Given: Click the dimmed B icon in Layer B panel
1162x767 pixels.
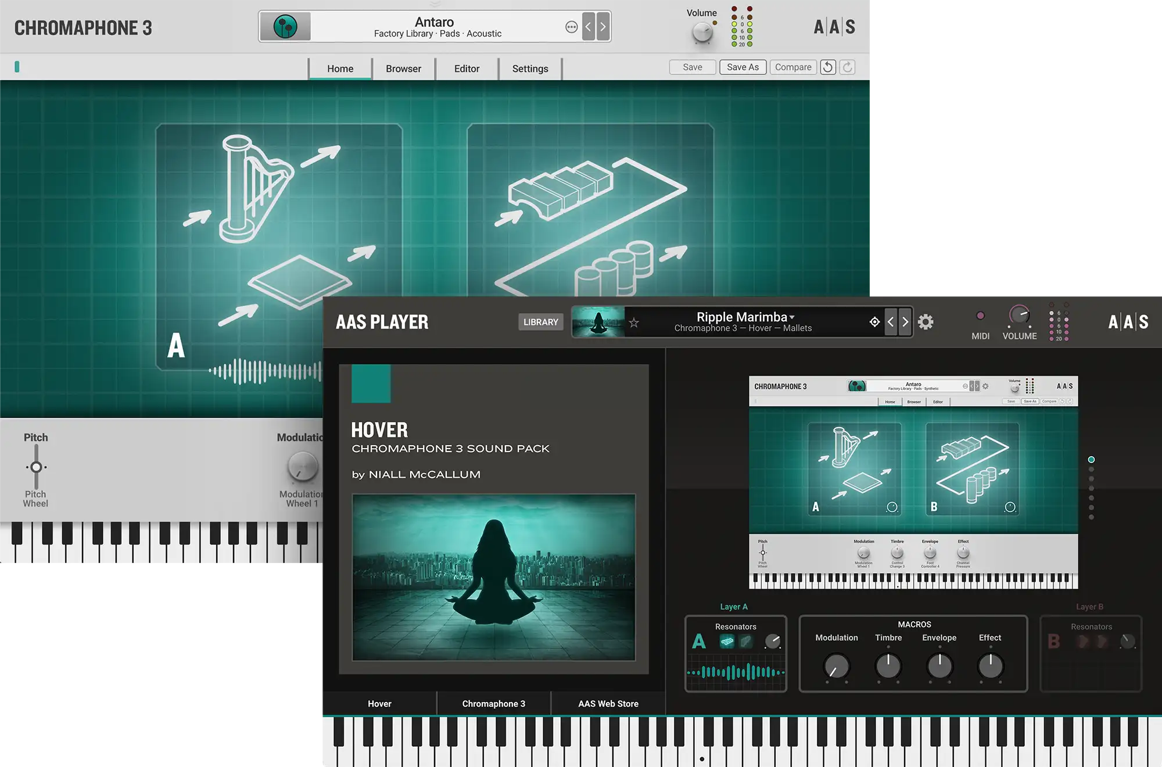Looking at the screenshot, I should [1054, 641].
